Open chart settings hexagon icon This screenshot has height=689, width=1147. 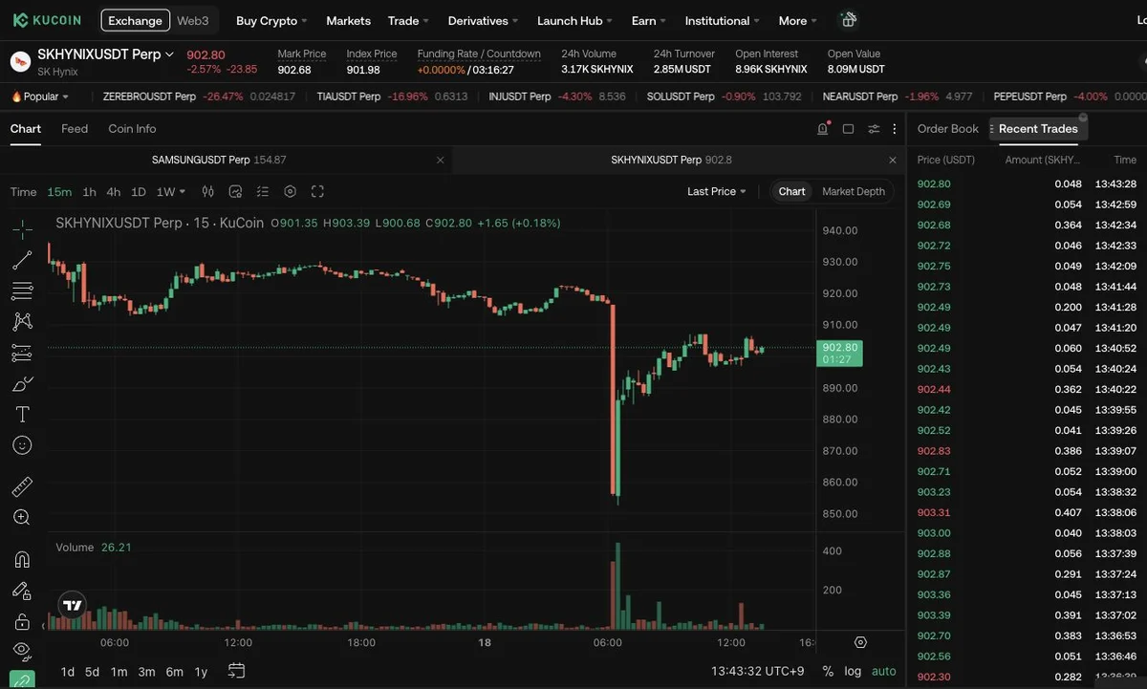pos(291,191)
